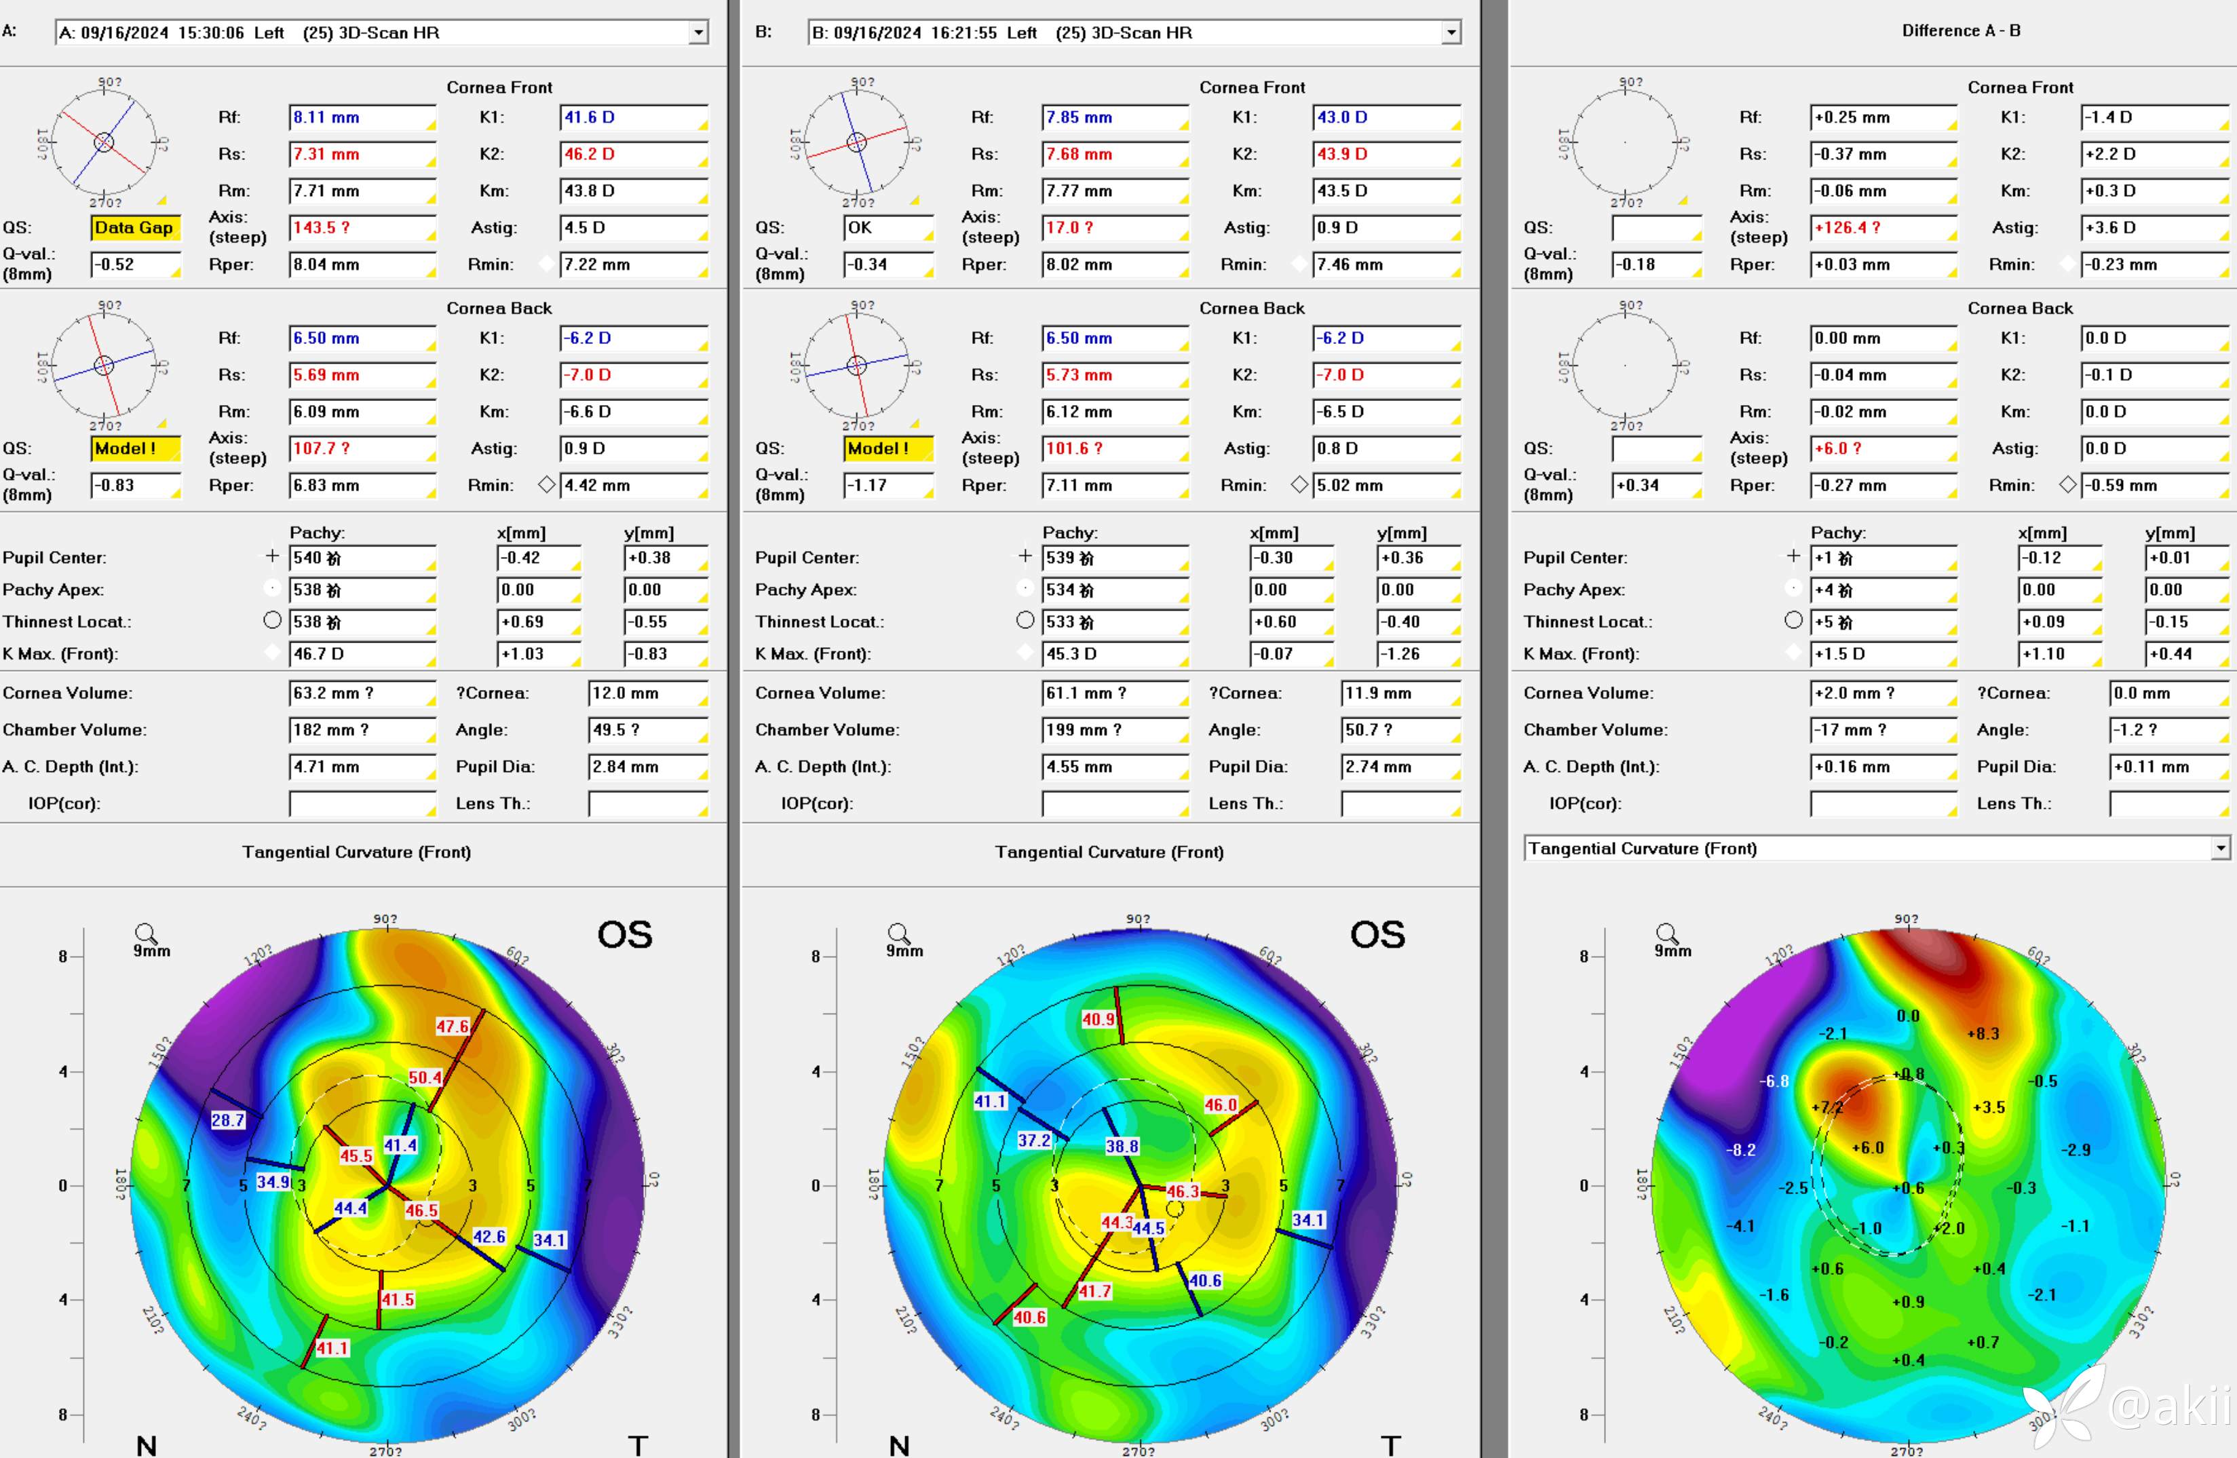2237x1458 pixels.
Task: Click the magnifier icon on exam B map
Action: click(x=898, y=934)
